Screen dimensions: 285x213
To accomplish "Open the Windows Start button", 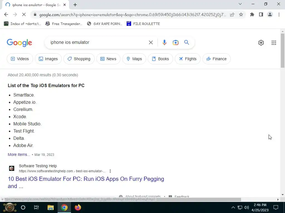I will point(10,207).
